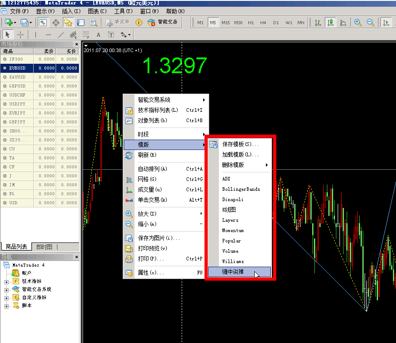Viewport: 396px width, 343px height.
Task: Toggle the M5 timeframe button
Action: pyautogui.click(x=213, y=22)
